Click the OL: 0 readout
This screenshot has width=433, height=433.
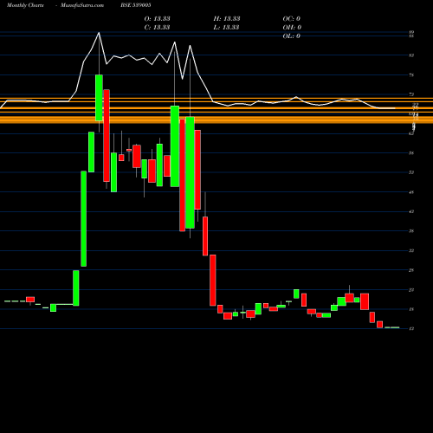pyautogui.click(x=292, y=36)
